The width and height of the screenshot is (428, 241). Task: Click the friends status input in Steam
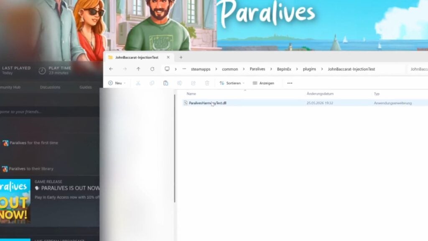tap(49, 112)
